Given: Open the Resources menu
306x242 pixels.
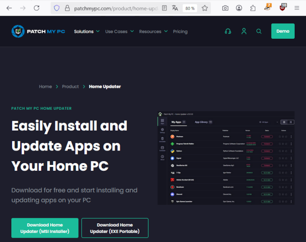Looking at the screenshot, I should tap(150, 31).
